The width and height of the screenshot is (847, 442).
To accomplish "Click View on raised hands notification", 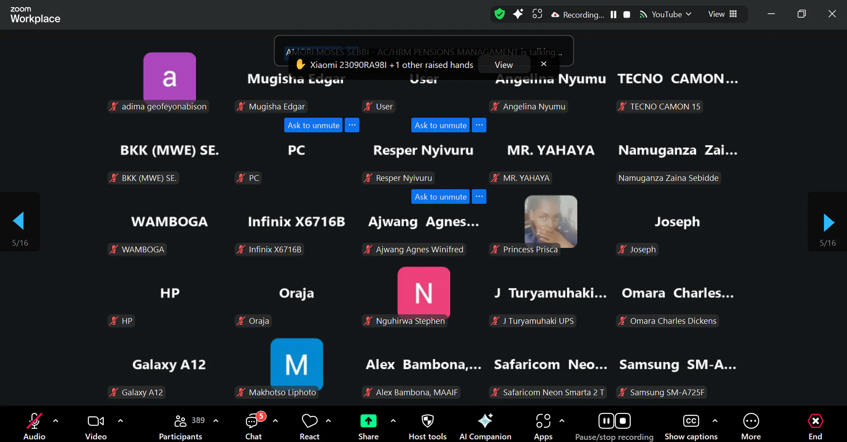I will [504, 65].
